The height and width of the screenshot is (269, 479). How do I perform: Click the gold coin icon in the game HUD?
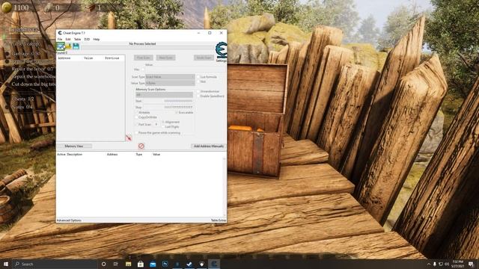(6, 7)
